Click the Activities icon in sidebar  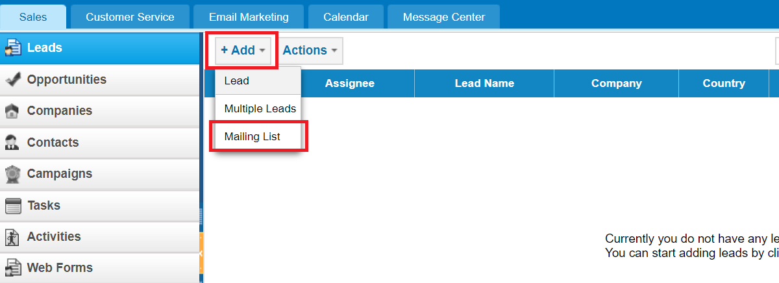pos(12,237)
